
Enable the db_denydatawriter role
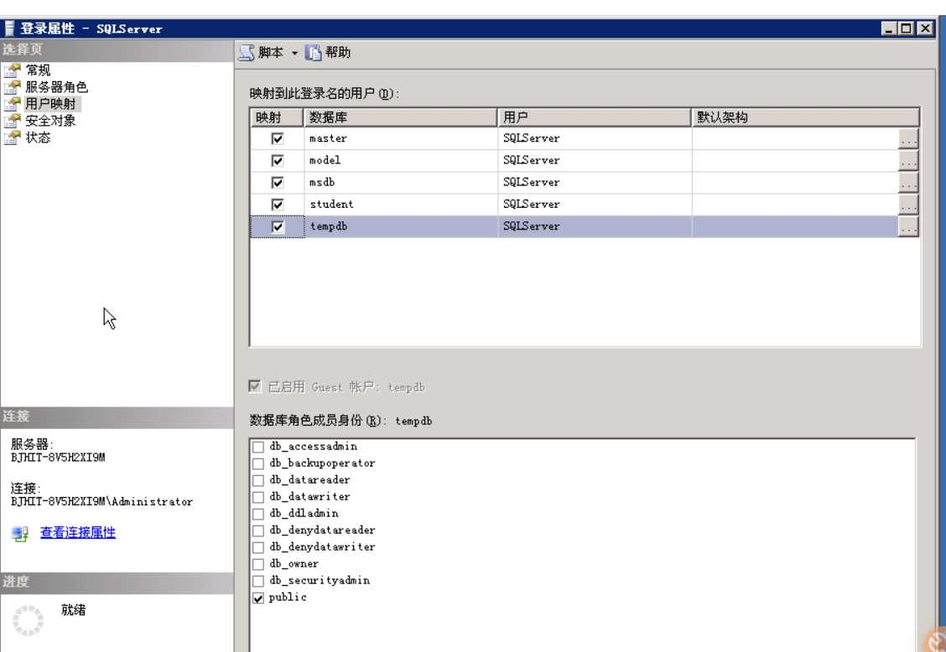tap(258, 547)
